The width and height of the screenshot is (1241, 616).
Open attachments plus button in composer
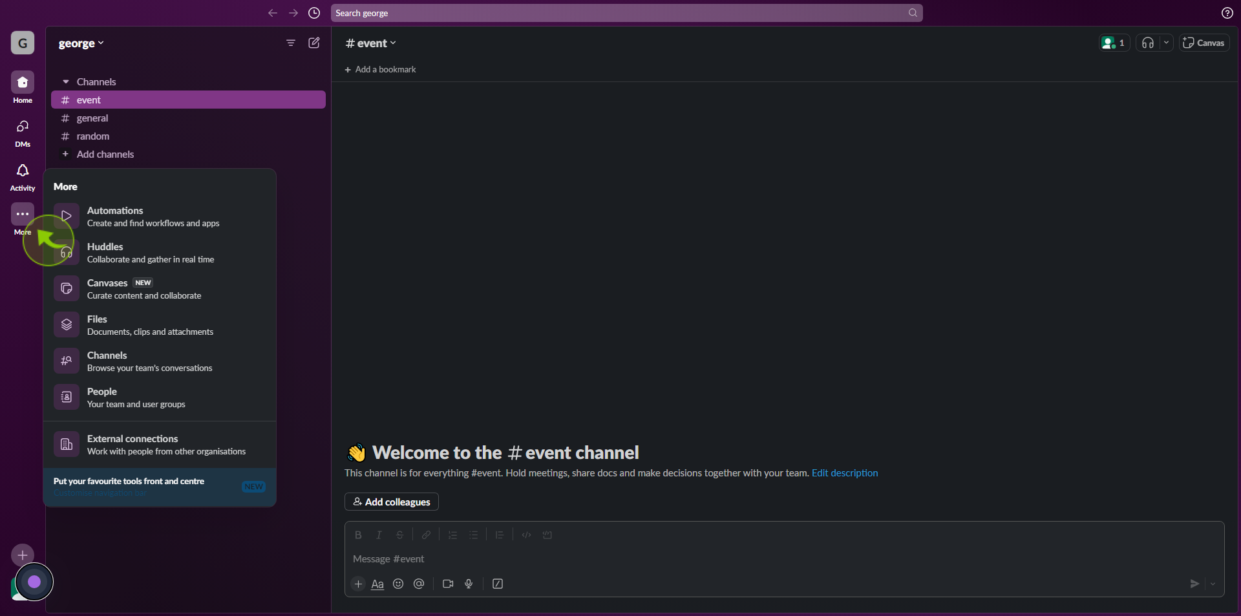tap(358, 584)
